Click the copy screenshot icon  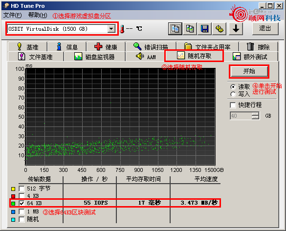point(190,29)
